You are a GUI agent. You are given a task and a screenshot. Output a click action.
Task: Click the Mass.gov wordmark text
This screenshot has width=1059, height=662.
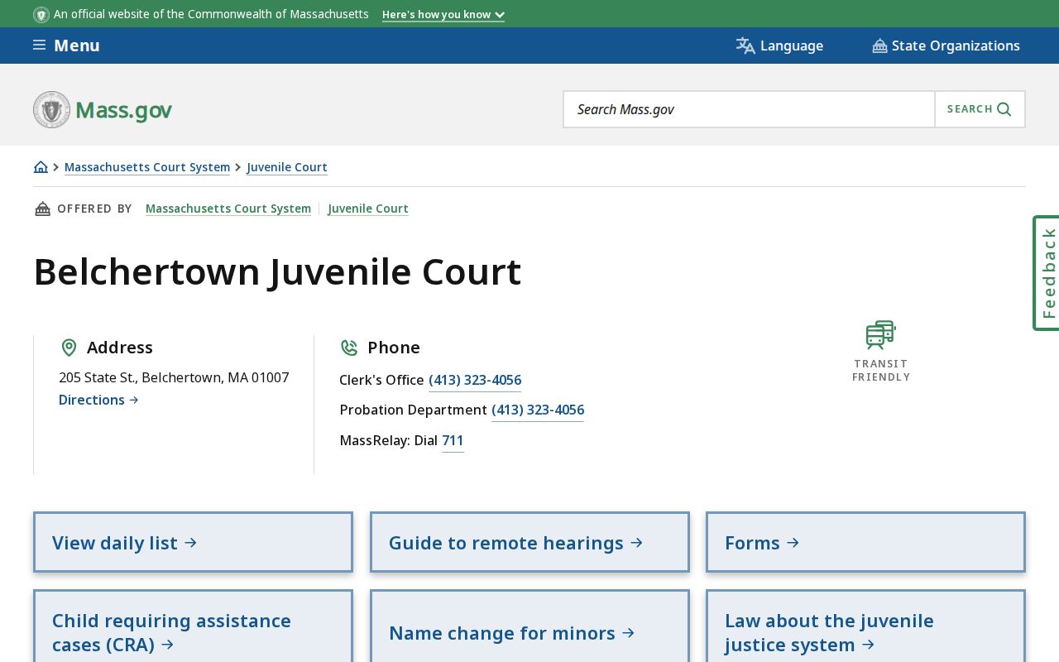click(x=124, y=110)
